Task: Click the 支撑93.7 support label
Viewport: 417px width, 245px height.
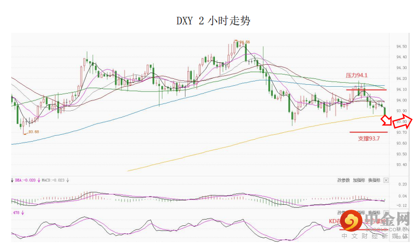Action: (369, 139)
